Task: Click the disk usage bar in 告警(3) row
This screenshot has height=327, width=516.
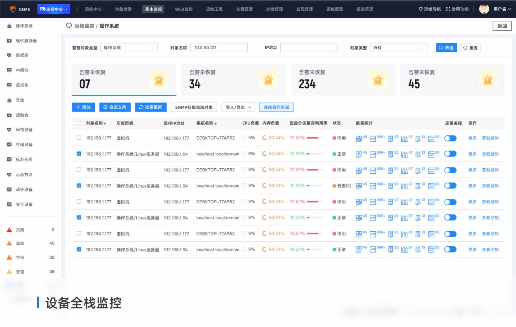Action: tap(314, 186)
